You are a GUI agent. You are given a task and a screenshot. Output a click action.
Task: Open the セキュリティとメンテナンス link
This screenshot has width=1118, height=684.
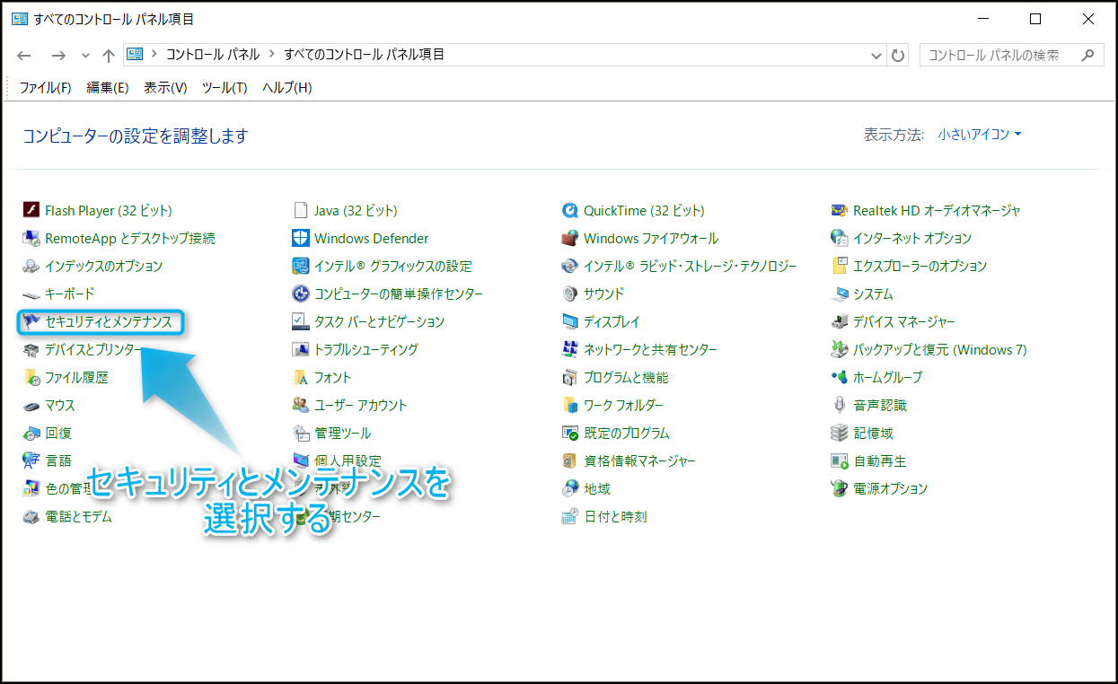tap(108, 322)
